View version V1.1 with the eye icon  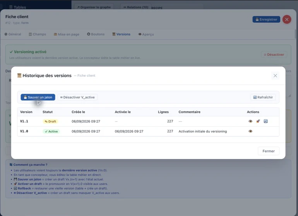pos(250,121)
